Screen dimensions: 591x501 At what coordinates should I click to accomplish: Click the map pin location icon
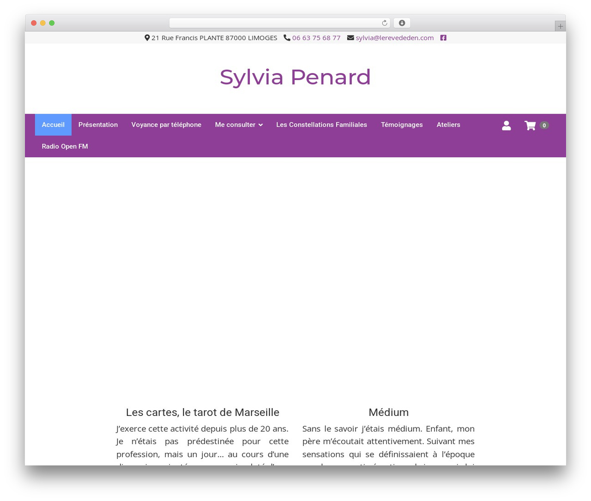pos(147,38)
